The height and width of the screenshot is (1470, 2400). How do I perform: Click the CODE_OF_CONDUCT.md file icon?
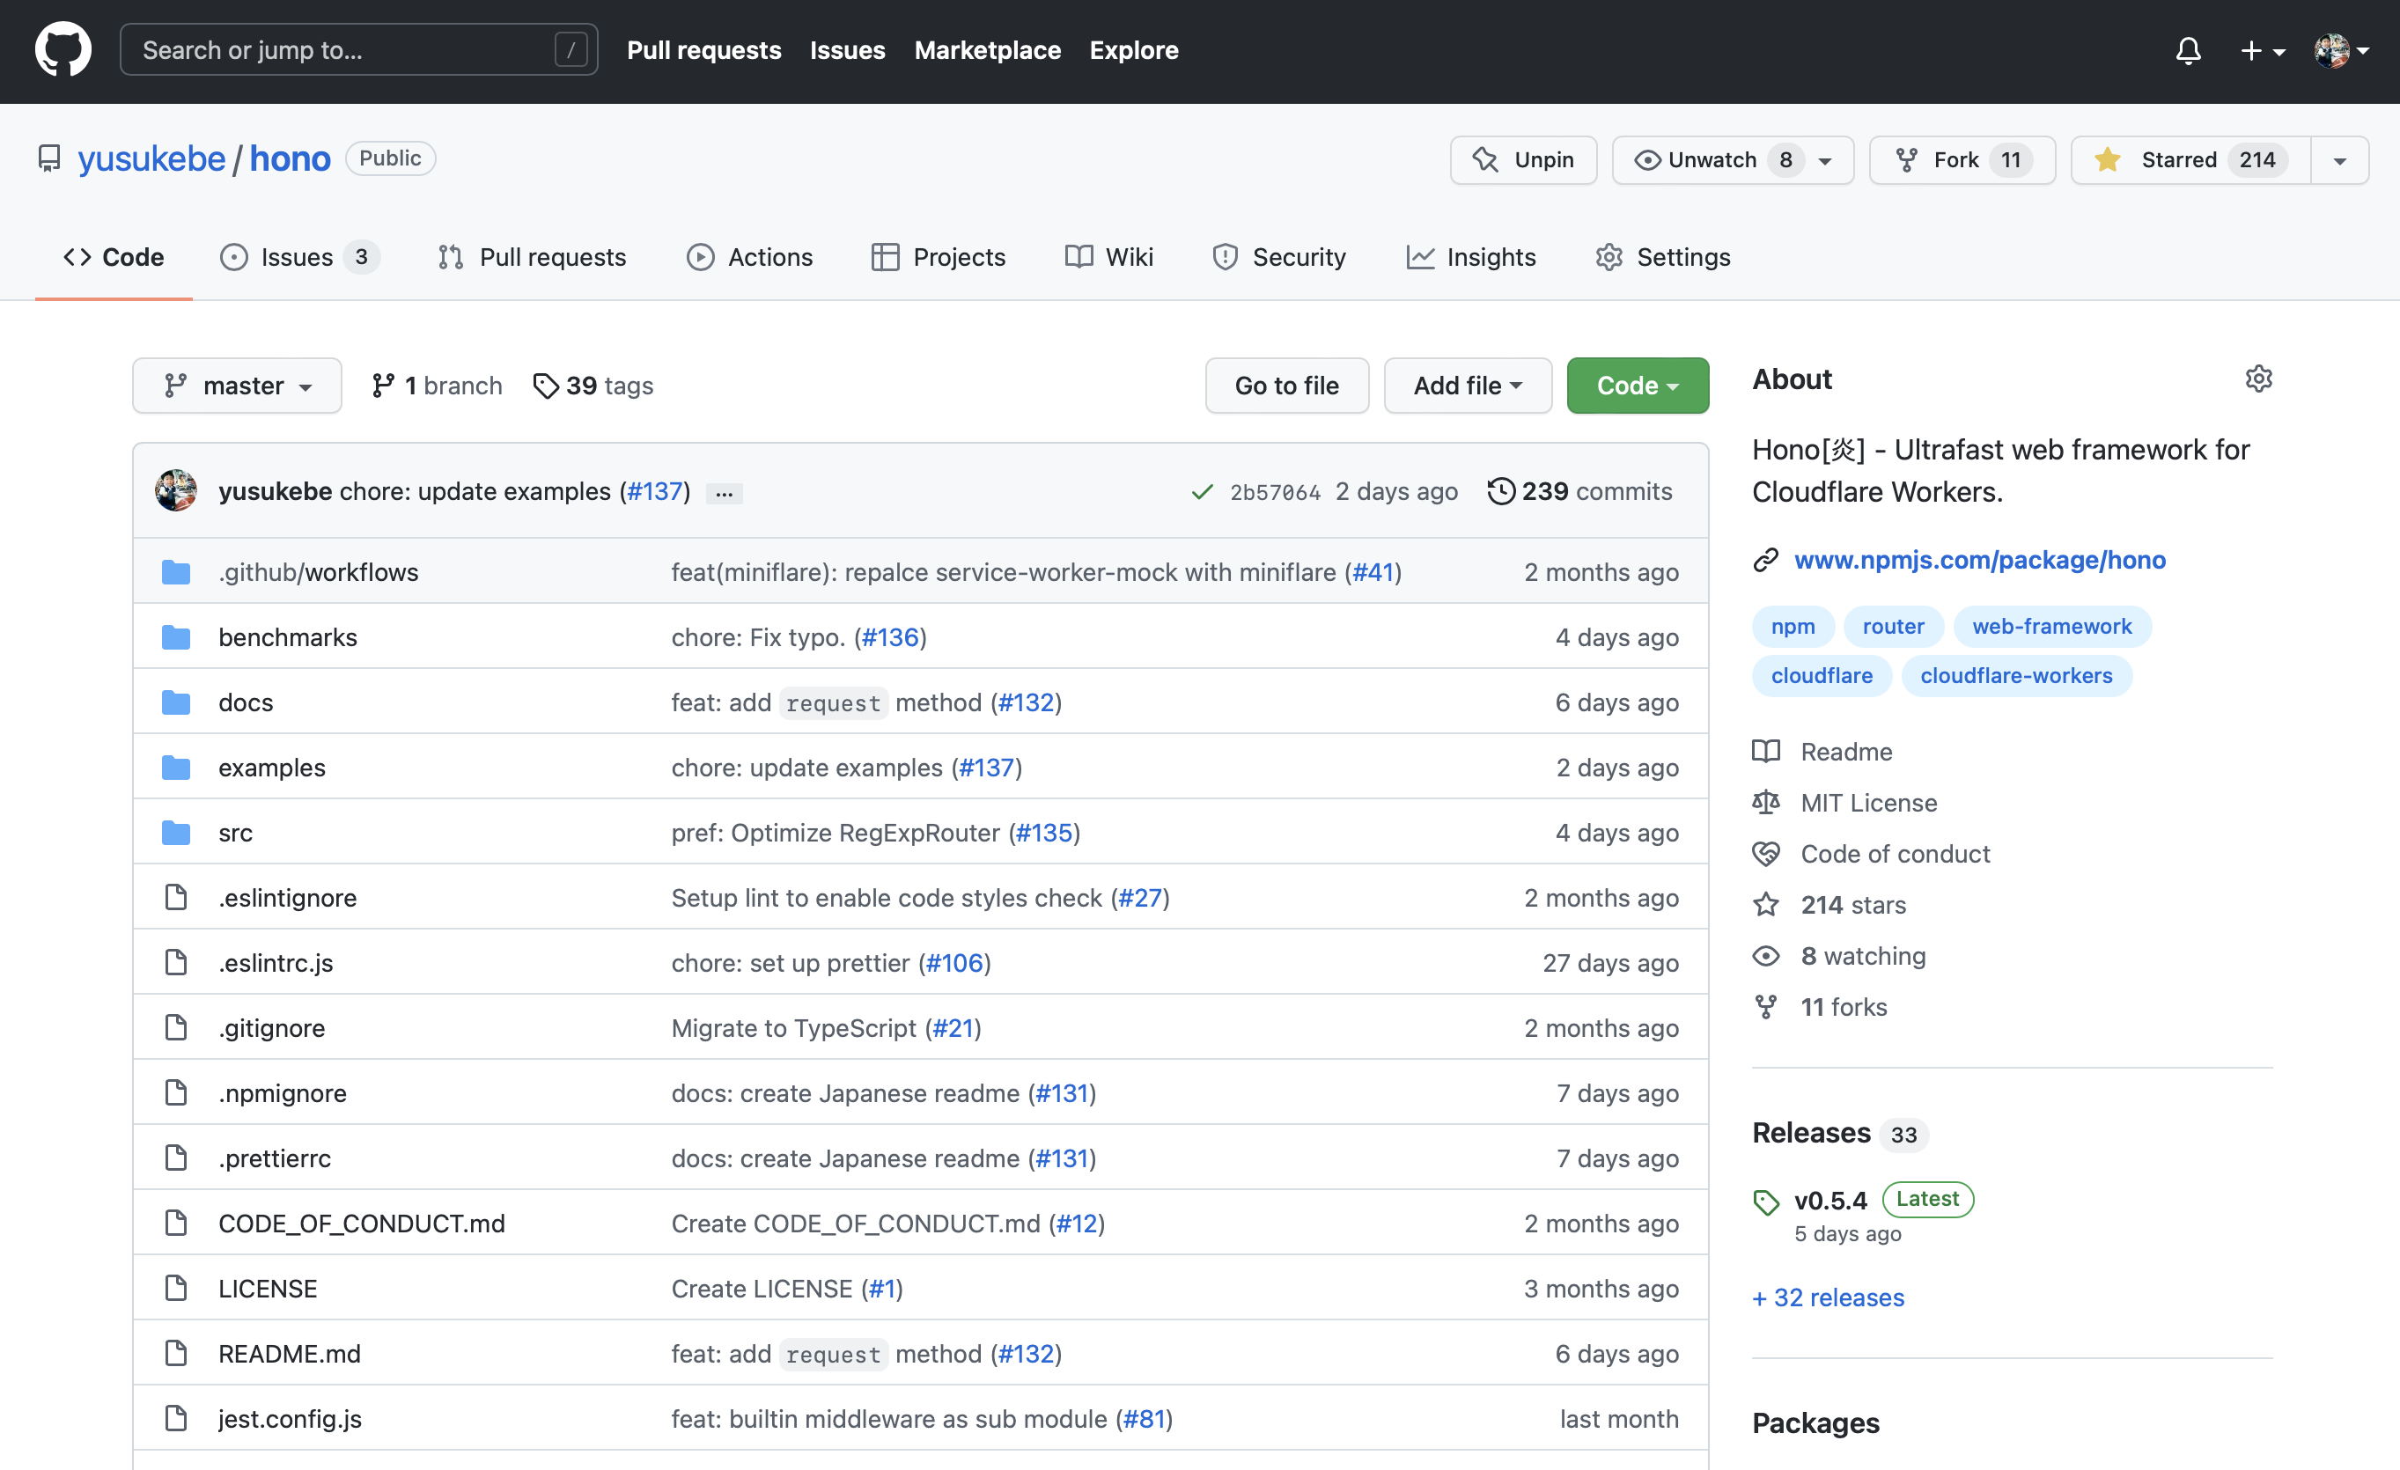coord(175,1224)
